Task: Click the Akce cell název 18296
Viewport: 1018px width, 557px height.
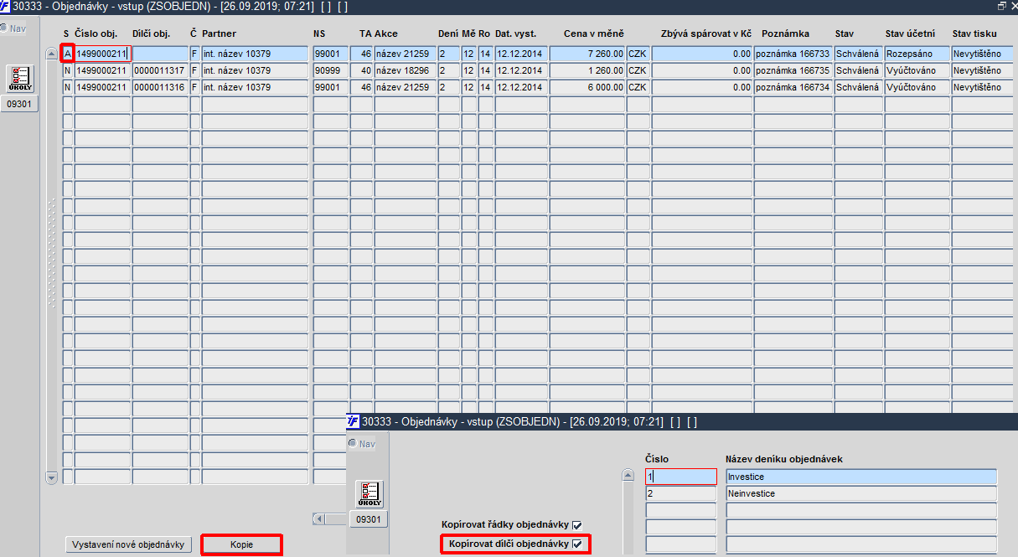Action: (x=405, y=70)
